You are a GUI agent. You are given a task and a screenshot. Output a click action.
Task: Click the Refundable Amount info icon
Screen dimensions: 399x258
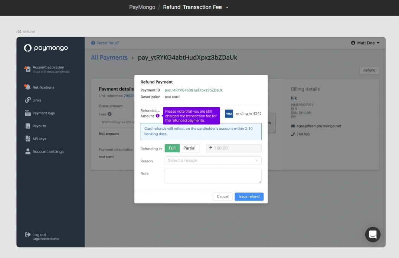coord(157,116)
